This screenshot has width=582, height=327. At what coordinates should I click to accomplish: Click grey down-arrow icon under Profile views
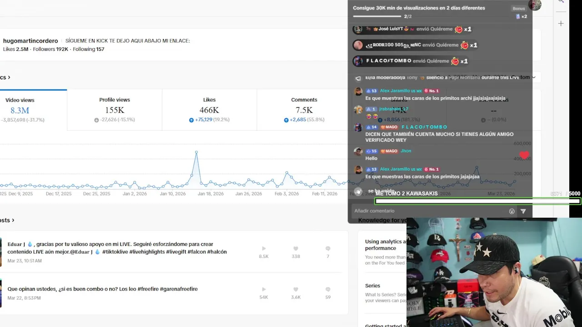click(96, 120)
